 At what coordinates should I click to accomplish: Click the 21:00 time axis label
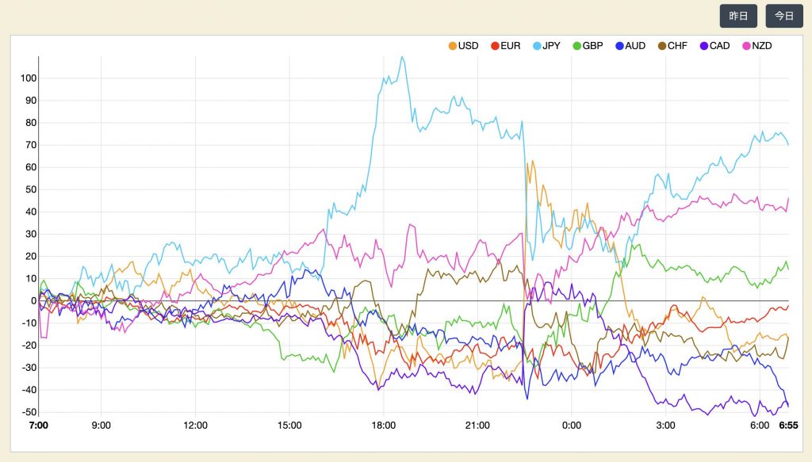tap(477, 426)
